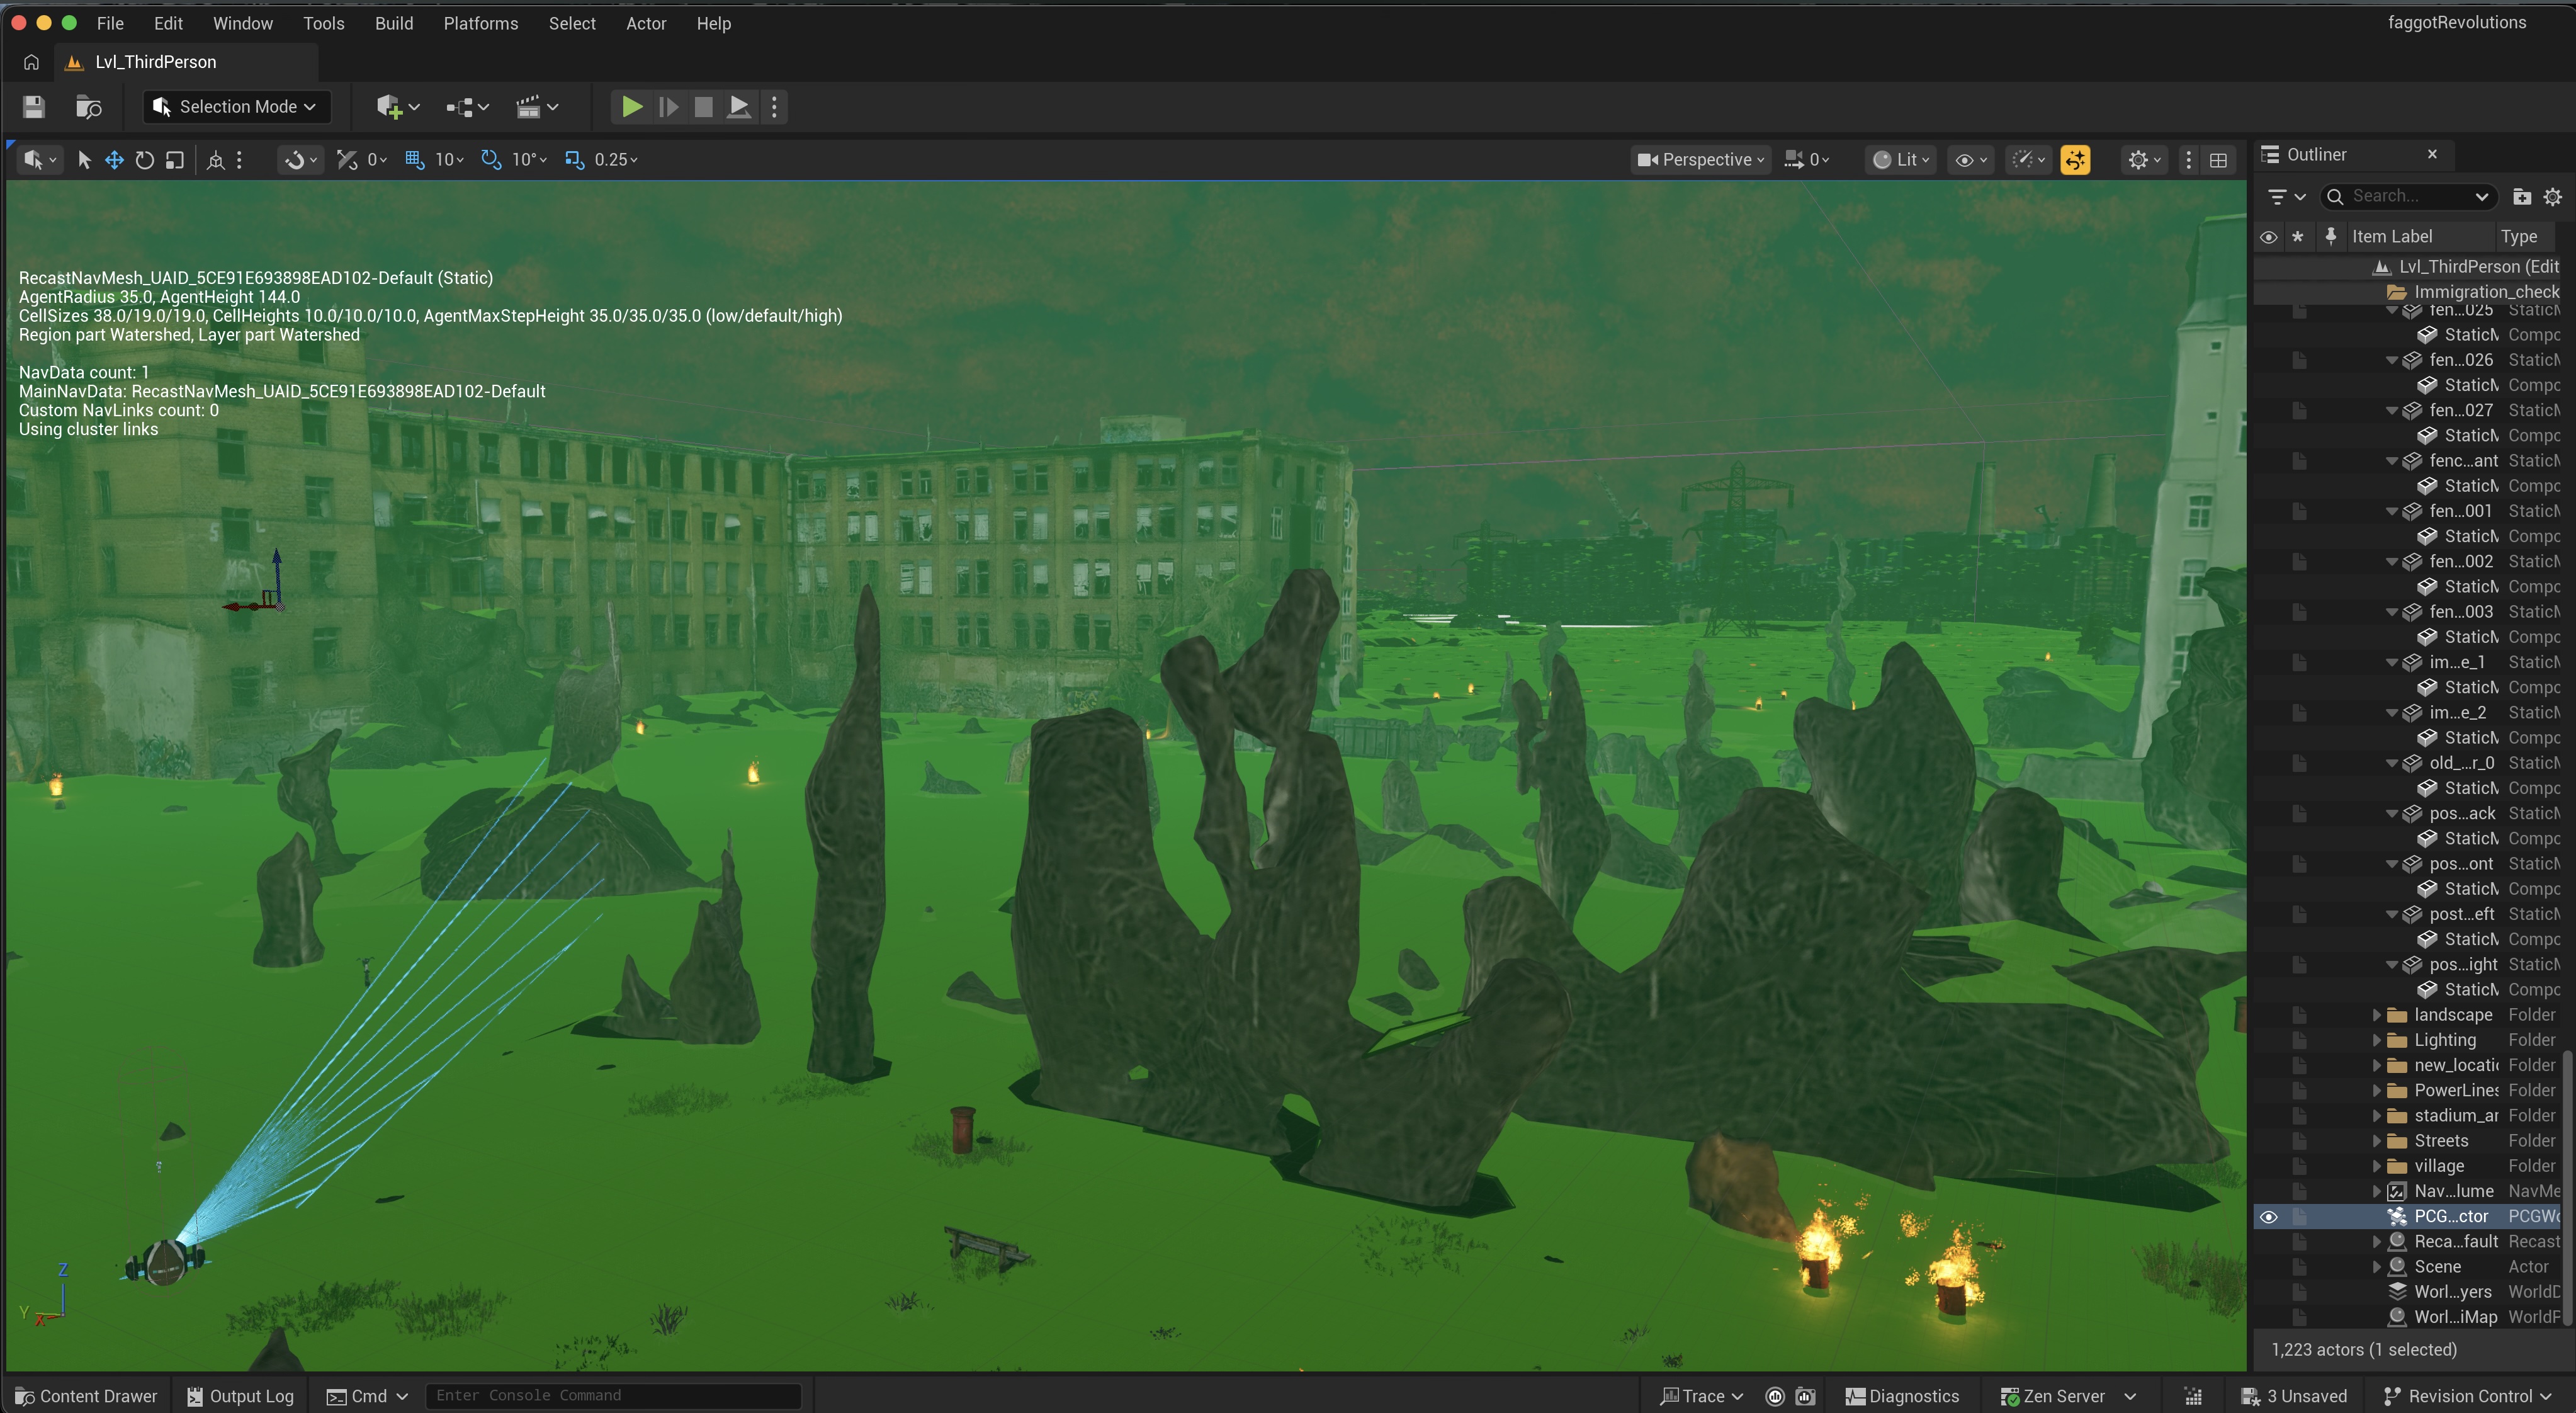Open the Selection Mode dropdown

pos(237,107)
